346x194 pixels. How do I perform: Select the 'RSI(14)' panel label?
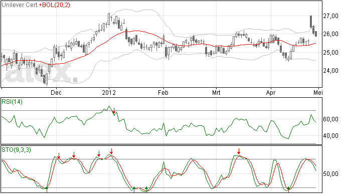tap(12, 102)
